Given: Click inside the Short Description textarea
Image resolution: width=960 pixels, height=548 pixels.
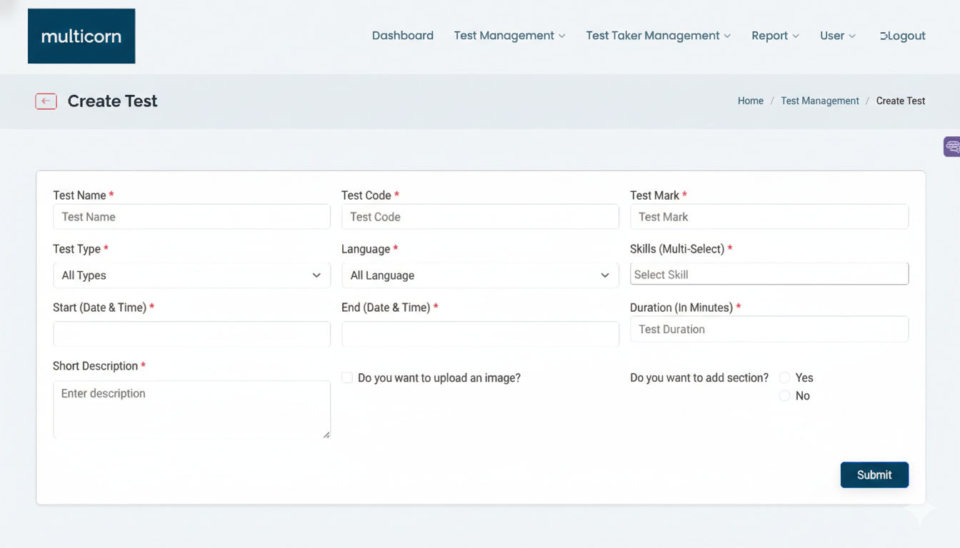Looking at the screenshot, I should (x=191, y=410).
